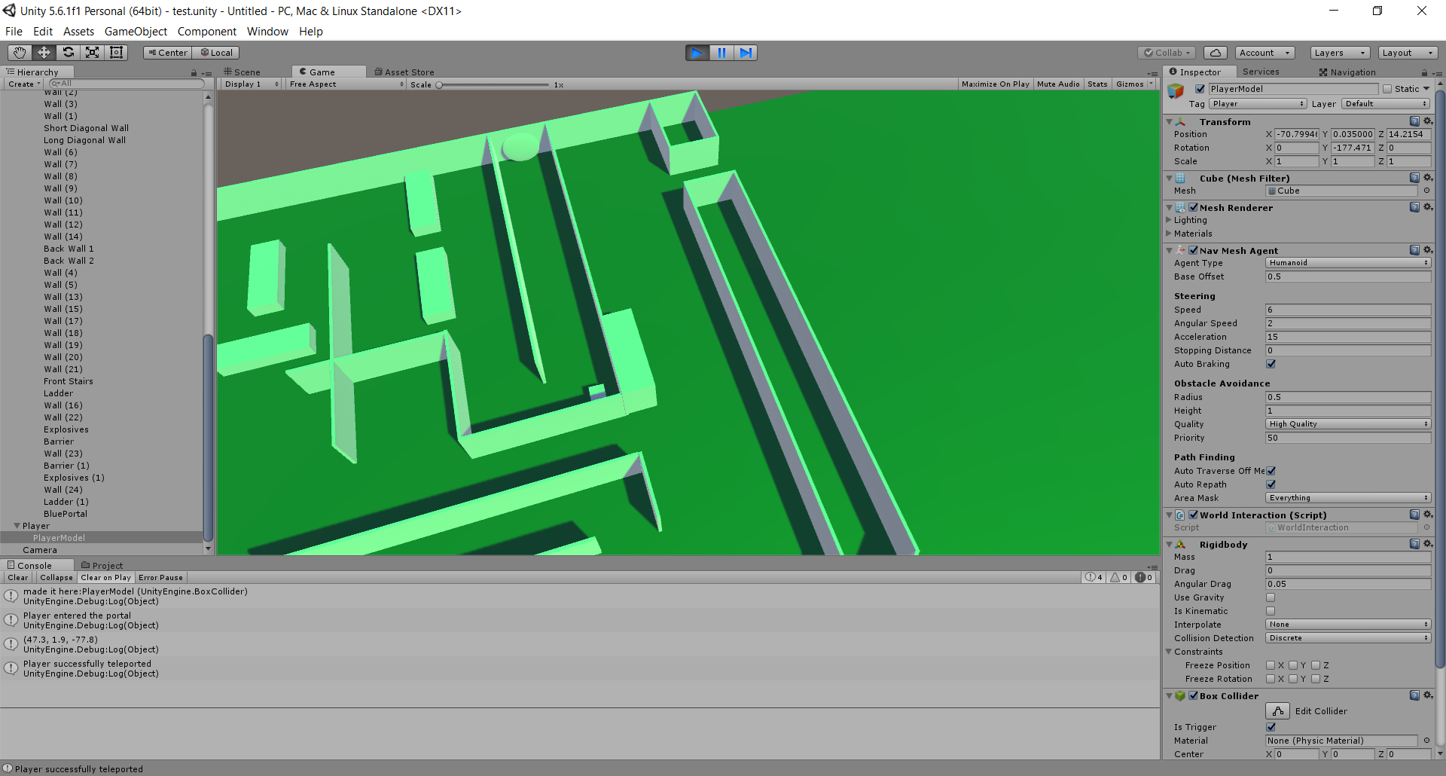The image size is (1446, 776).
Task: Step forward one frame
Action: [x=746, y=53]
